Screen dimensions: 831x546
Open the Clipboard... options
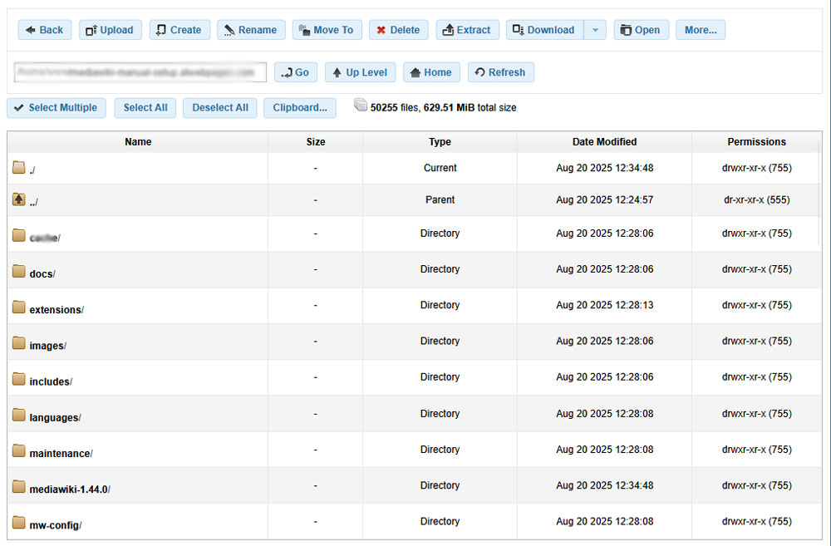pos(299,107)
